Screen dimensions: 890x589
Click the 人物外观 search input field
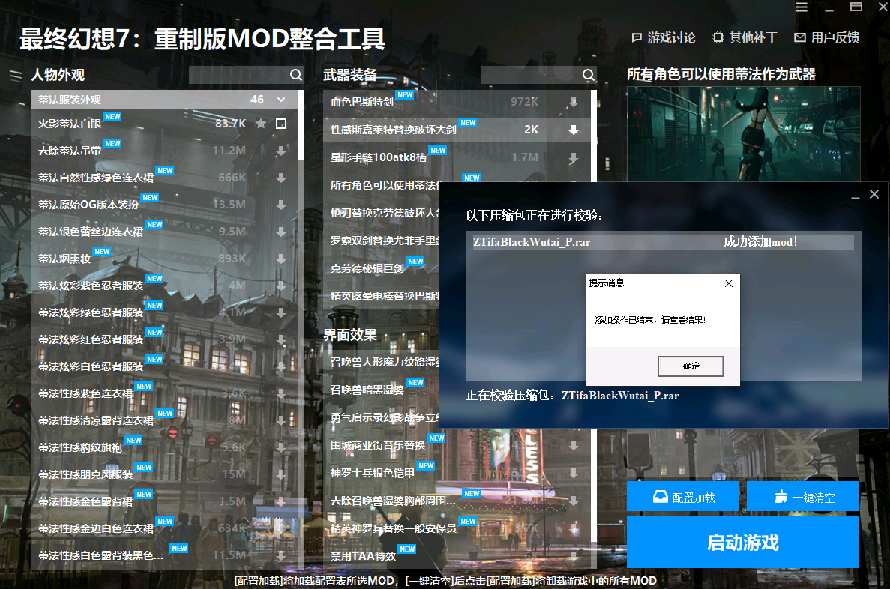point(238,75)
